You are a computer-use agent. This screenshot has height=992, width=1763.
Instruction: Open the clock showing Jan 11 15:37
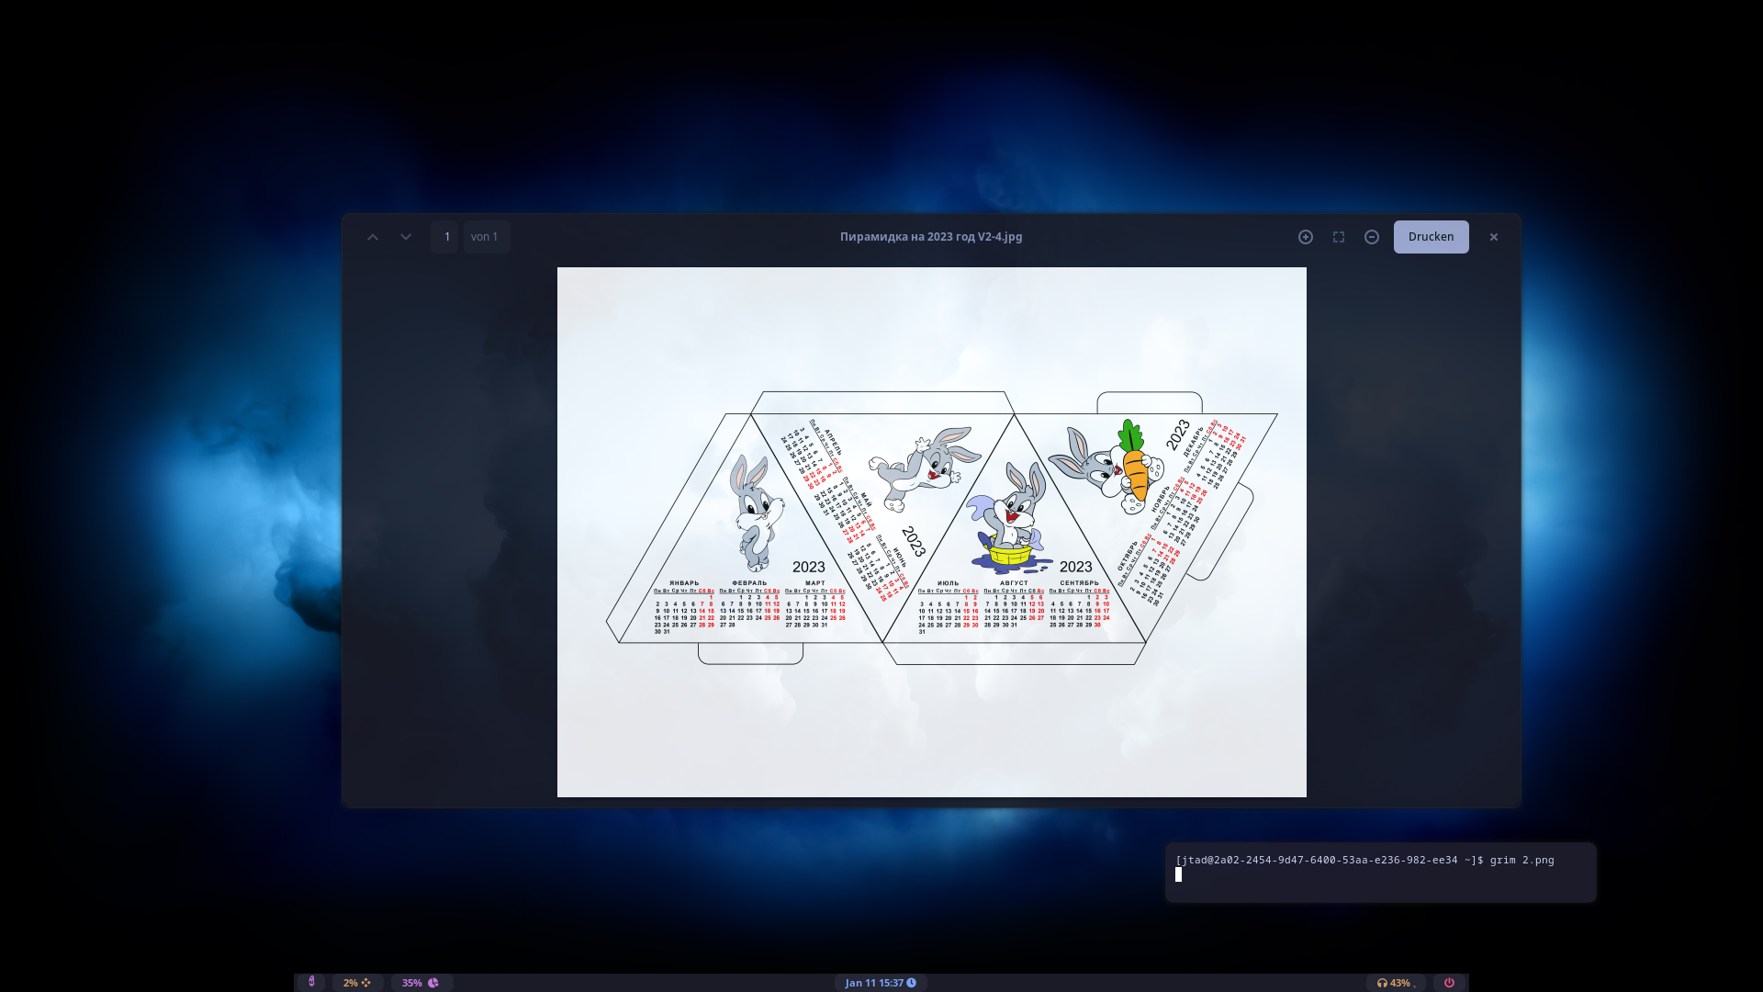(x=881, y=983)
